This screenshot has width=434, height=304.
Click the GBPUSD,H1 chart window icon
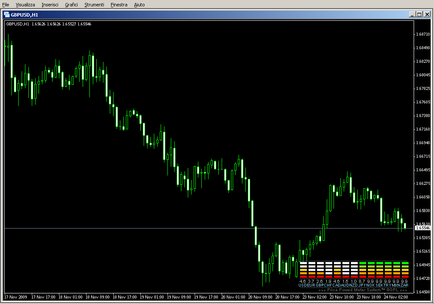(x=7, y=15)
